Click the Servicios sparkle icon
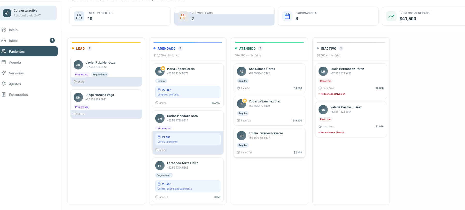Viewport: 465px width, 210px height. (4, 73)
